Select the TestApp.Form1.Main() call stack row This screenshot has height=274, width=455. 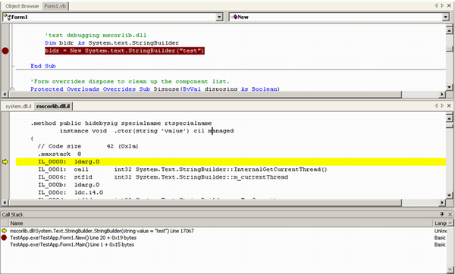(224, 244)
